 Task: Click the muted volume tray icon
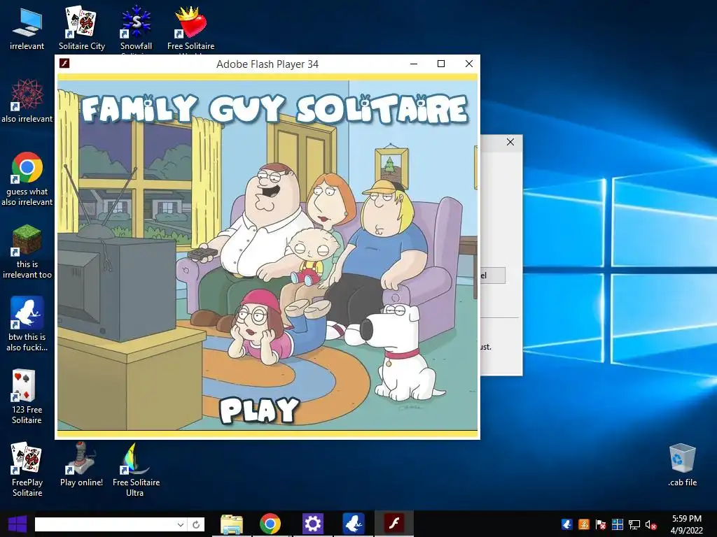(x=651, y=525)
